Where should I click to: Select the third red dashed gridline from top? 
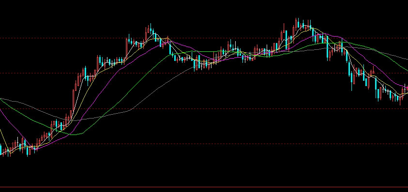tap(204, 109)
